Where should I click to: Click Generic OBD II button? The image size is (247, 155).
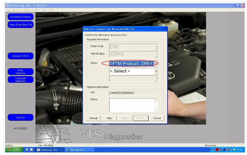(x=21, y=56)
